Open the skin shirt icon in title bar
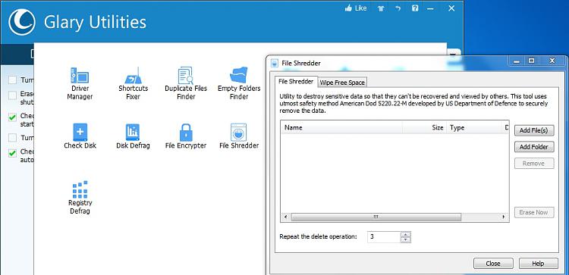 (x=381, y=8)
